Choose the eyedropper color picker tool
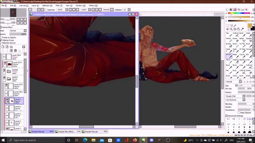The image size is (255, 143). (x=242, y=29)
